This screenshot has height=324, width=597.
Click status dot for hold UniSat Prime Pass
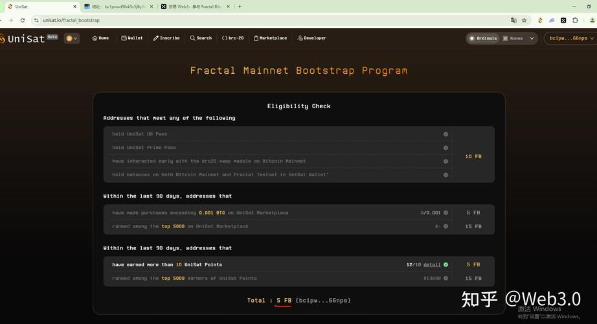tap(445, 148)
